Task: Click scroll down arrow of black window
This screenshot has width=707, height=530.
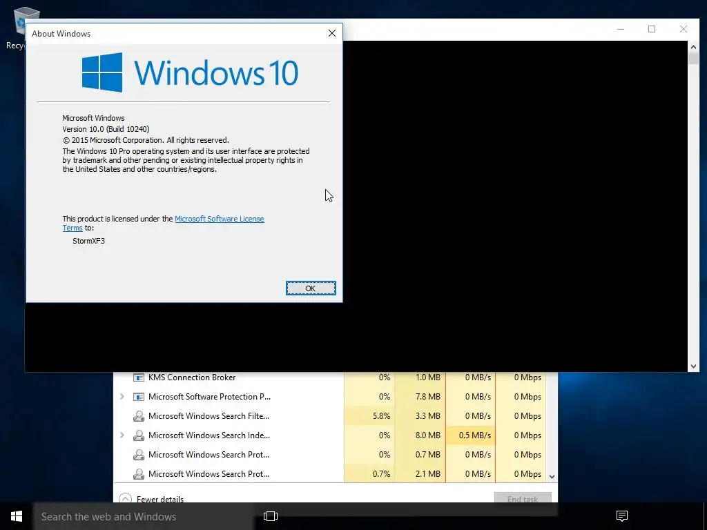Action: [x=693, y=366]
